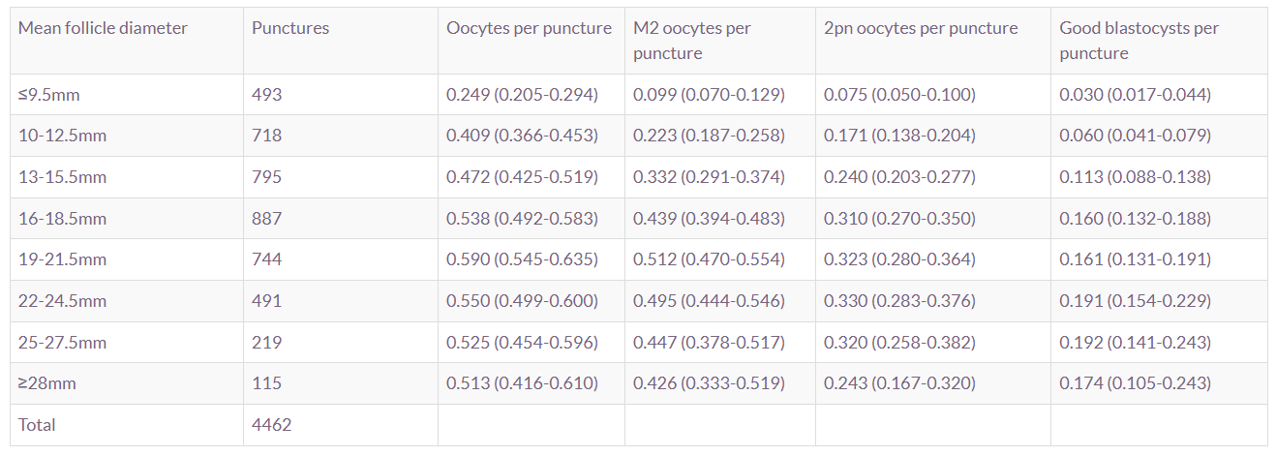Image resolution: width=1276 pixels, height=456 pixels.
Task: Click cell '0.409 (0.366-0.453)'
Action: click(x=522, y=136)
